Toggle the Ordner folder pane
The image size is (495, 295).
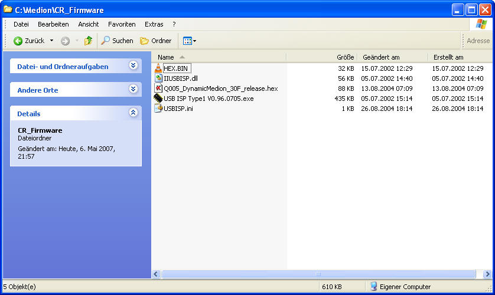coord(155,41)
